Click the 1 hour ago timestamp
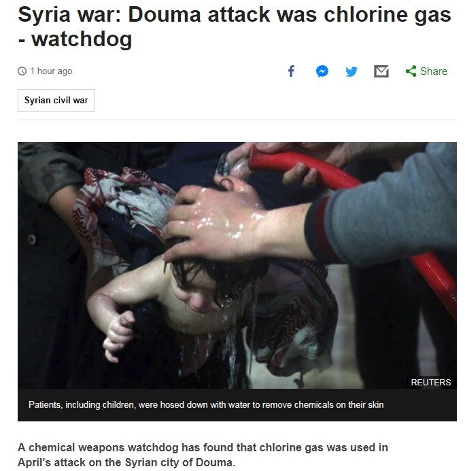Viewport: 465px width, 471px height. pos(51,71)
